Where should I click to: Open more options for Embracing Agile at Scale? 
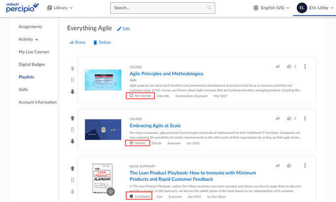click(305, 118)
